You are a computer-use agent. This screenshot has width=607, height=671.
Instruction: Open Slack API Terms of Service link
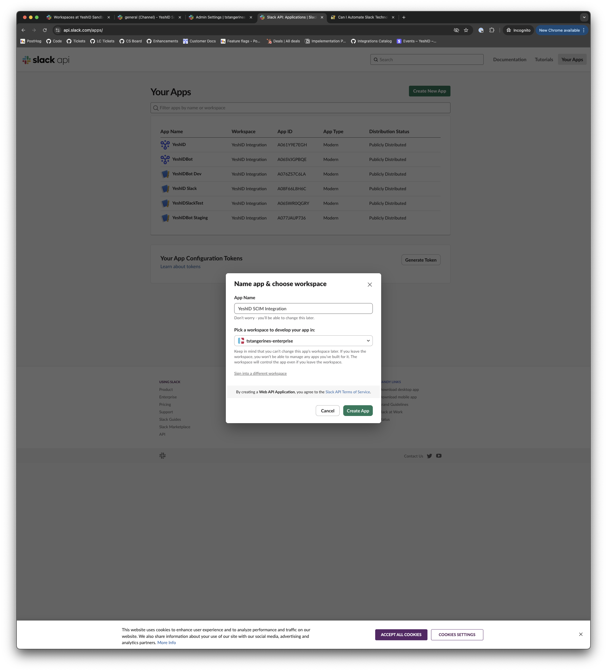pos(348,392)
